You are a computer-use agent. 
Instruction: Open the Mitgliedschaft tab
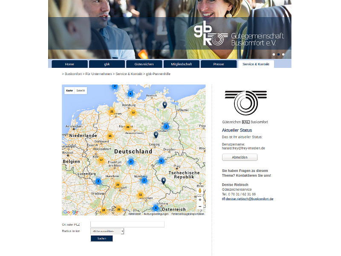(182, 64)
